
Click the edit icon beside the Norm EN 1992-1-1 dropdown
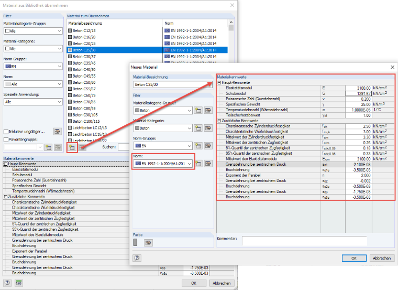tap(208, 164)
